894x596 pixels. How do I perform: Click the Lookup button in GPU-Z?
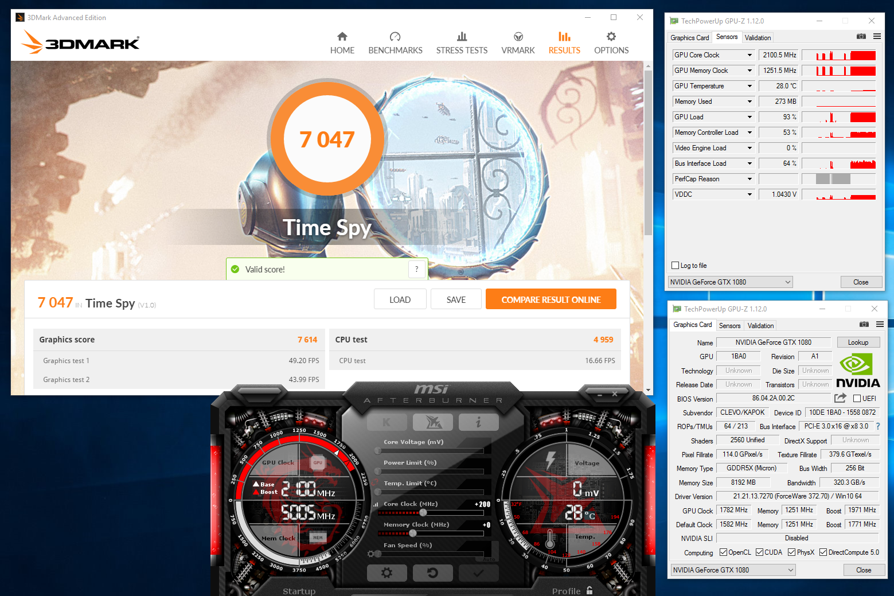(858, 342)
